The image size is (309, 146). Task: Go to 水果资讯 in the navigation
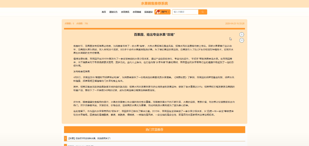(125, 12)
